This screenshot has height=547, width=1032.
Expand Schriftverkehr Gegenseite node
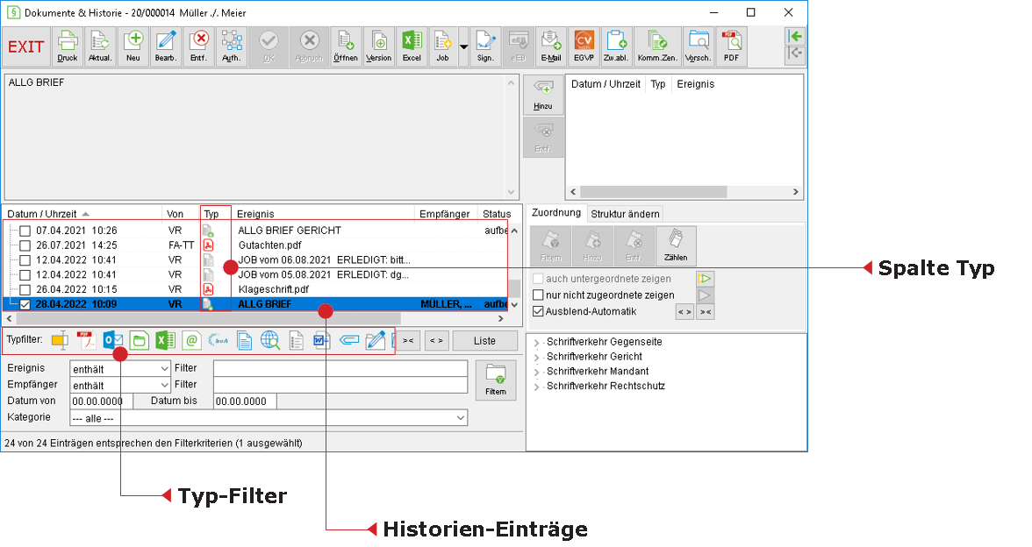[x=536, y=343]
